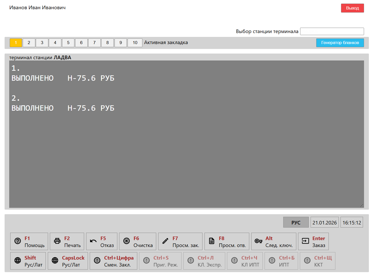
Task: Switch to tab 10
Action: coord(135,43)
